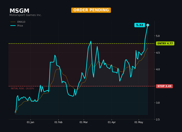Image resolution: width=182 pixels, height=132 pixels.
Task: Click the 01 Feb date axis label
Action: (58, 122)
